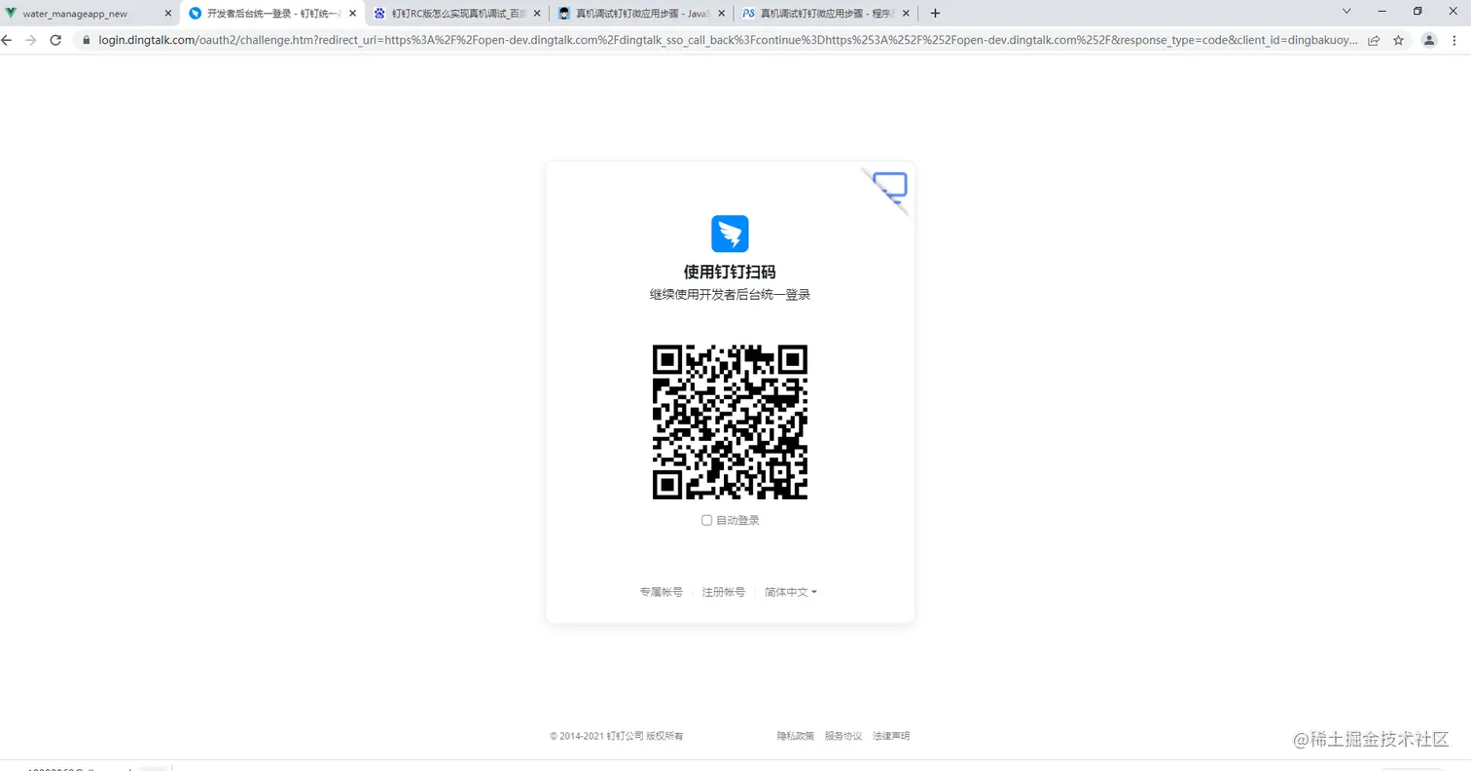Image resolution: width=1471 pixels, height=771 pixels.
Task: Click the login QR code image
Action: 729,422
